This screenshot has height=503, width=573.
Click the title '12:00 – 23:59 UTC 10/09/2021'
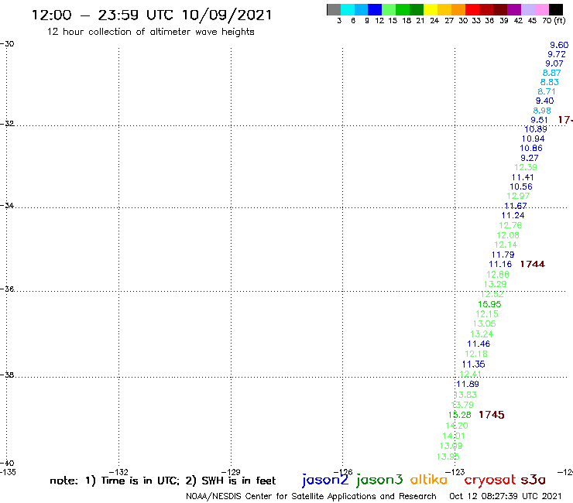coord(152,15)
